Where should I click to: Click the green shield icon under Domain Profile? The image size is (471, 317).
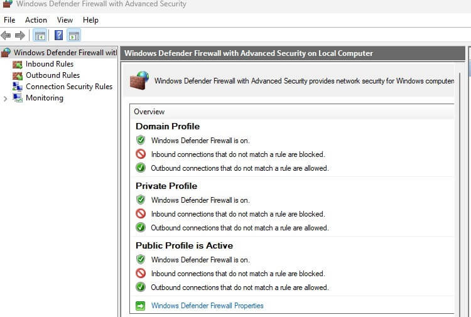coord(141,140)
